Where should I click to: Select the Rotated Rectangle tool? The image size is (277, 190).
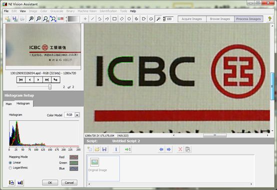[x=121, y=18]
